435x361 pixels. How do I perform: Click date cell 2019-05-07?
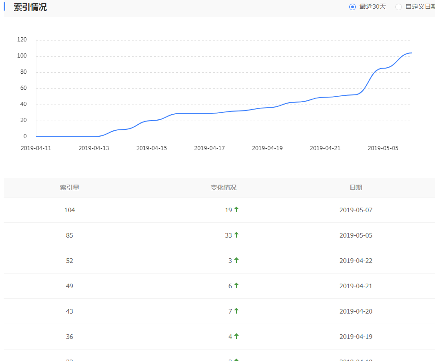click(x=356, y=210)
